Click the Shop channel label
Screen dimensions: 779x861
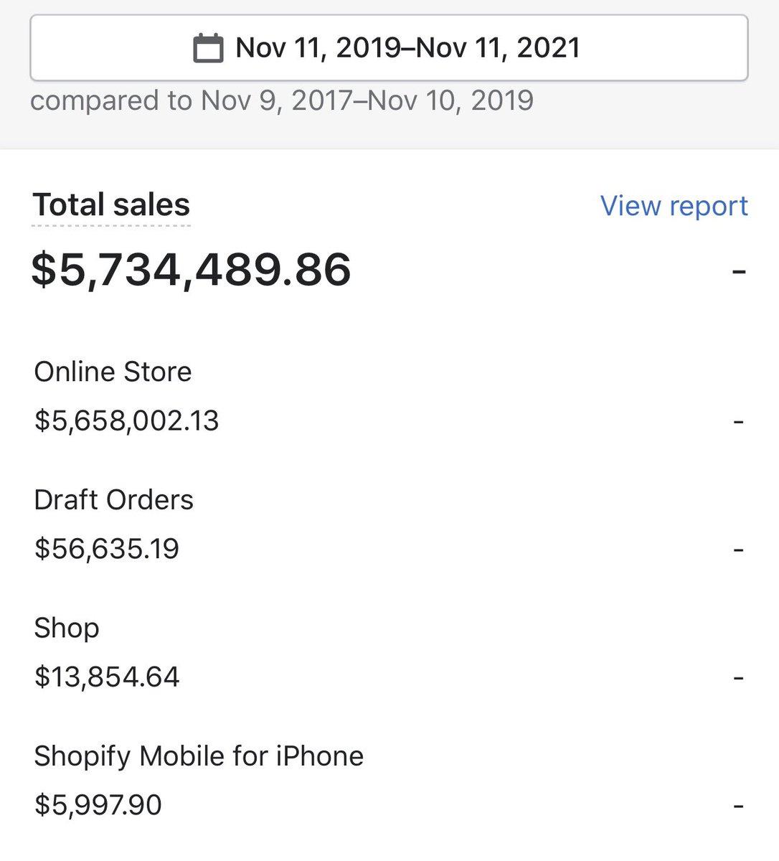pyautogui.click(x=67, y=629)
